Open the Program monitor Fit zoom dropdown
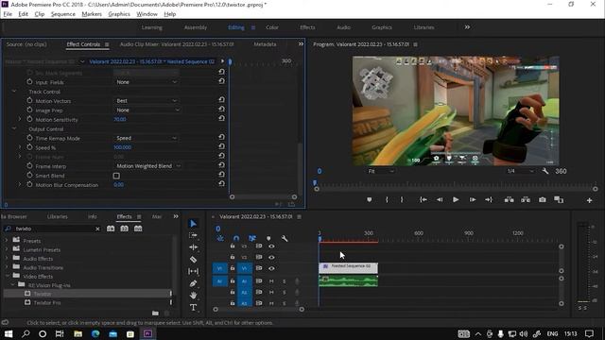Viewport: 605px width, 340px height. pos(381,171)
